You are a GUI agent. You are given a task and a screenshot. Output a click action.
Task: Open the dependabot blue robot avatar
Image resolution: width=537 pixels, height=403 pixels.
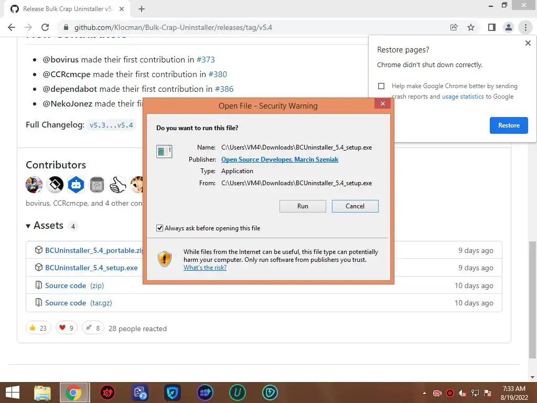[x=76, y=185]
